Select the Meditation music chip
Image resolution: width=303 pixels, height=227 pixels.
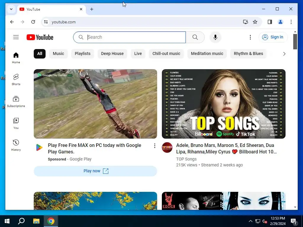pos(207,54)
